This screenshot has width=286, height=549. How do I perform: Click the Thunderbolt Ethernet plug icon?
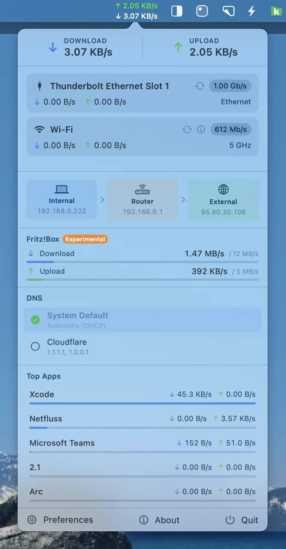click(40, 86)
